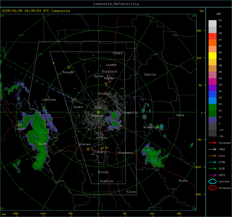232x217 pixels.
Task: Click the ThreeHills label
Action: pos(130,113)
